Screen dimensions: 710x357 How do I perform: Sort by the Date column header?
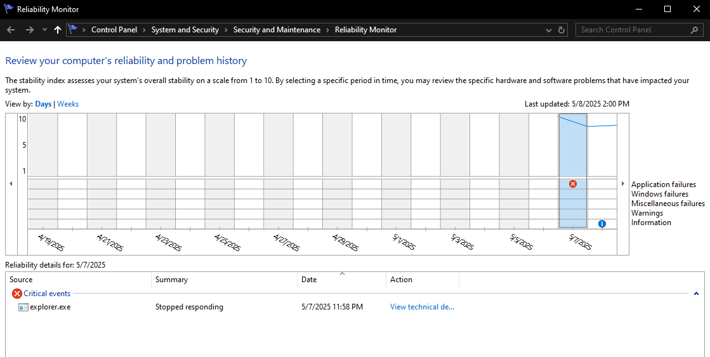pos(341,280)
